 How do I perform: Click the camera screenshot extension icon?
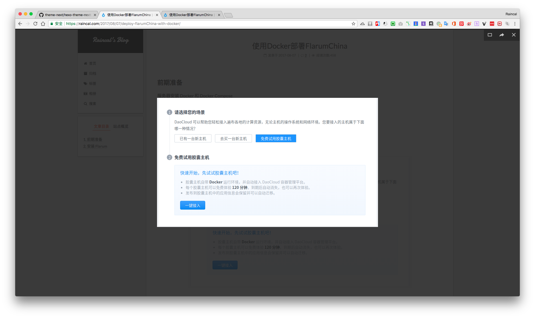400,24
